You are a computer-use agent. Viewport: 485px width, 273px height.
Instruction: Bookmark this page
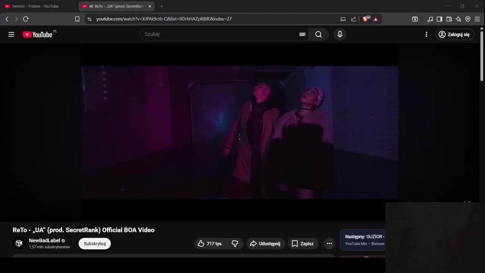[77, 19]
